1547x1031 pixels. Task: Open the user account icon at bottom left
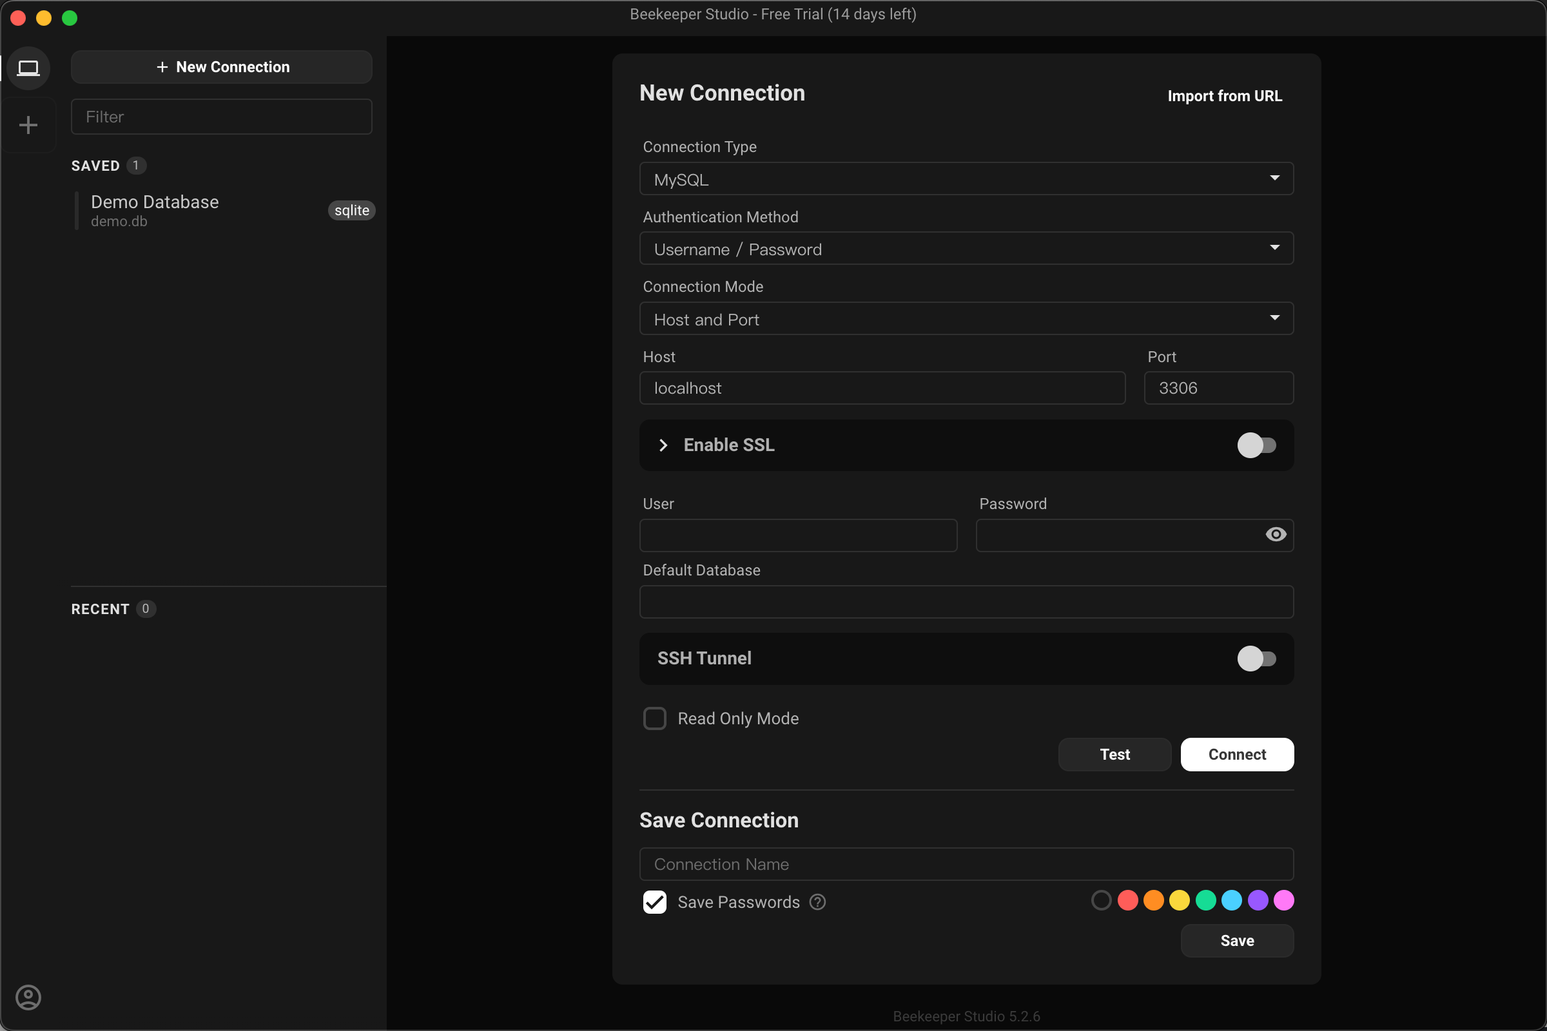[28, 997]
